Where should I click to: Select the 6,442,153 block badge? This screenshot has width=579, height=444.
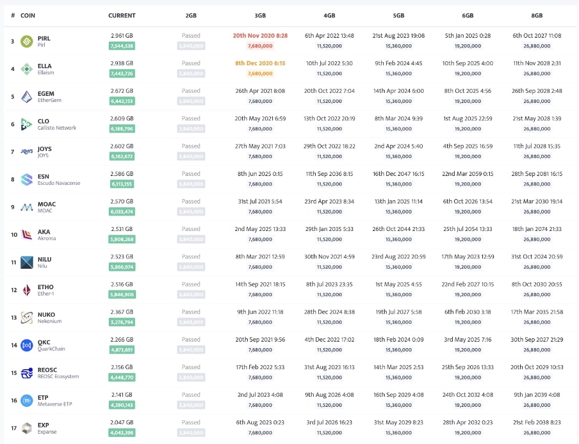coord(122,102)
